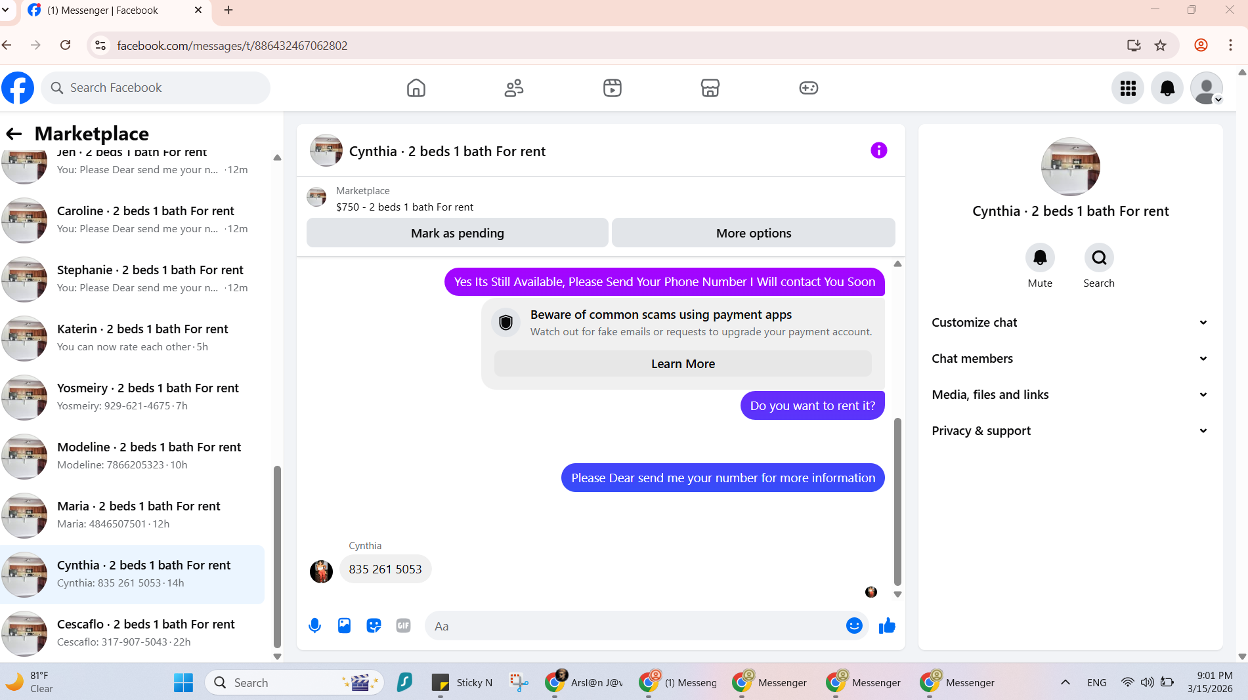Open Chrome profile icon
This screenshot has height=700, width=1248.
1201,45
